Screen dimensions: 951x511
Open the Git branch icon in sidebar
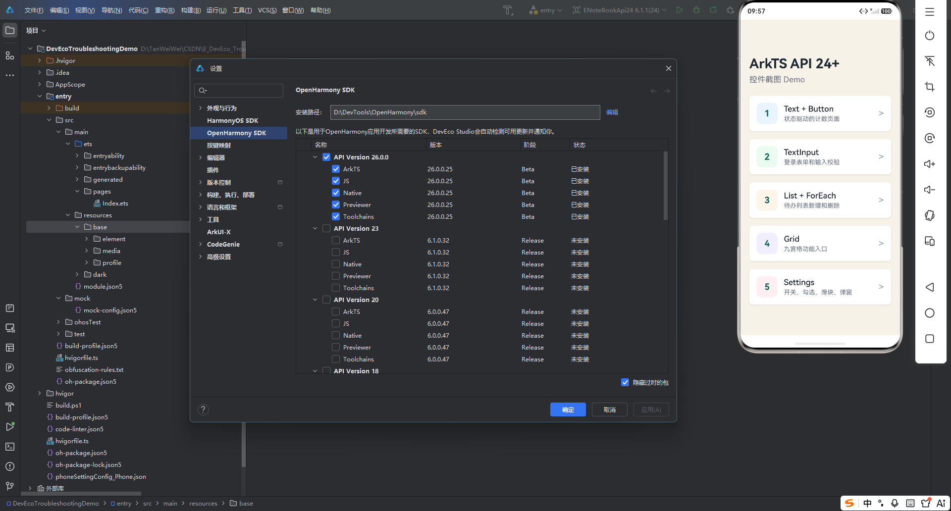pyautogui.click(x=10, y=486)
